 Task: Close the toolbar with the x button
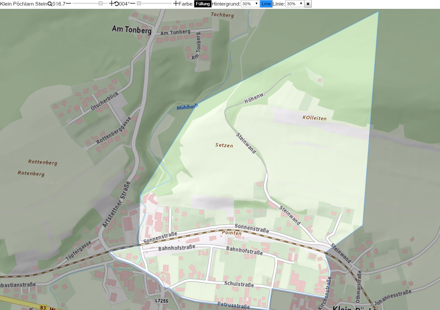[x=308, y=4]
